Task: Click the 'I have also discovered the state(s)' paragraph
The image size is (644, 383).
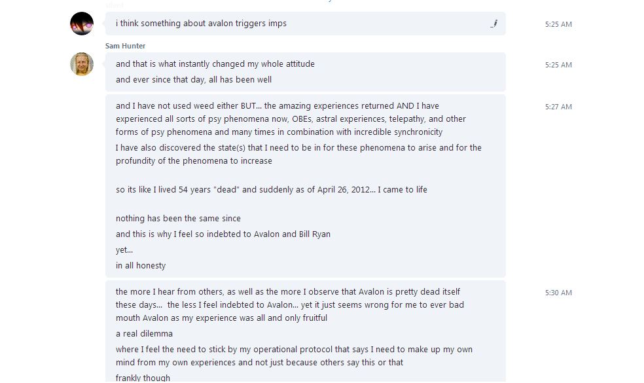Action: coord(298,154)
